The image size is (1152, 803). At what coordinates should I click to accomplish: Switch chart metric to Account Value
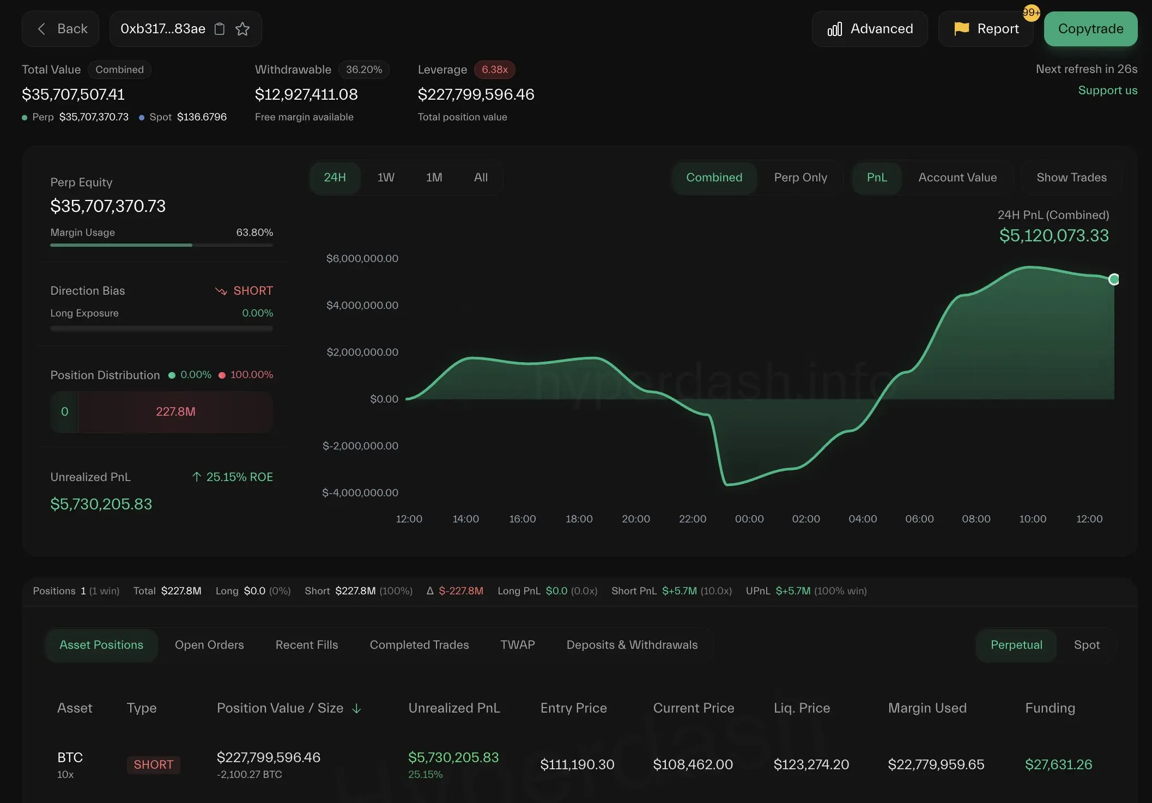(957, 178)
